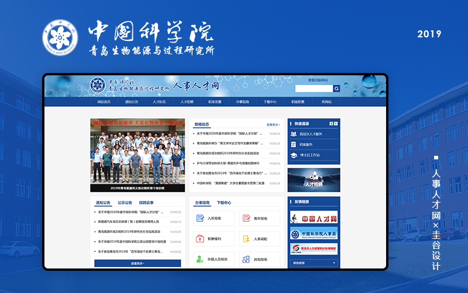
Task: Show next slide with right carousel arrow
Action: pyautogui.click(x=182, y=155)
